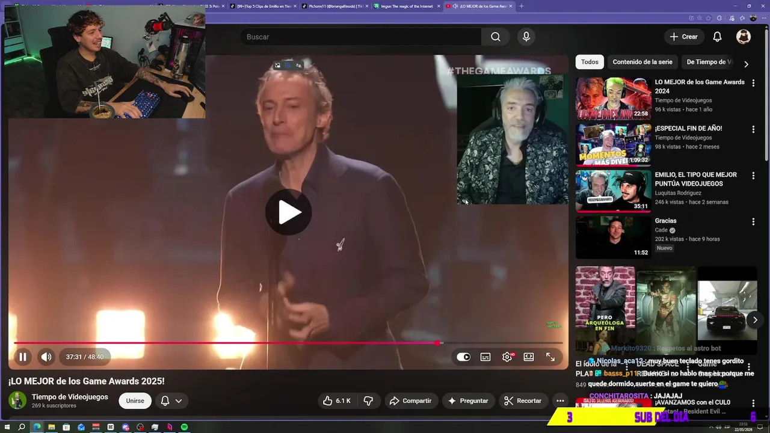Click the Preguntar button
Viewport: 770px width, 433px height.
[x=468, y=401]
